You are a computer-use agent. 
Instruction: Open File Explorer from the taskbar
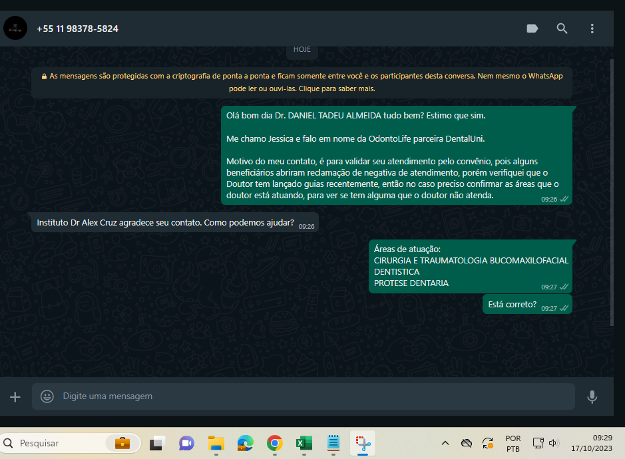point(216,443)
